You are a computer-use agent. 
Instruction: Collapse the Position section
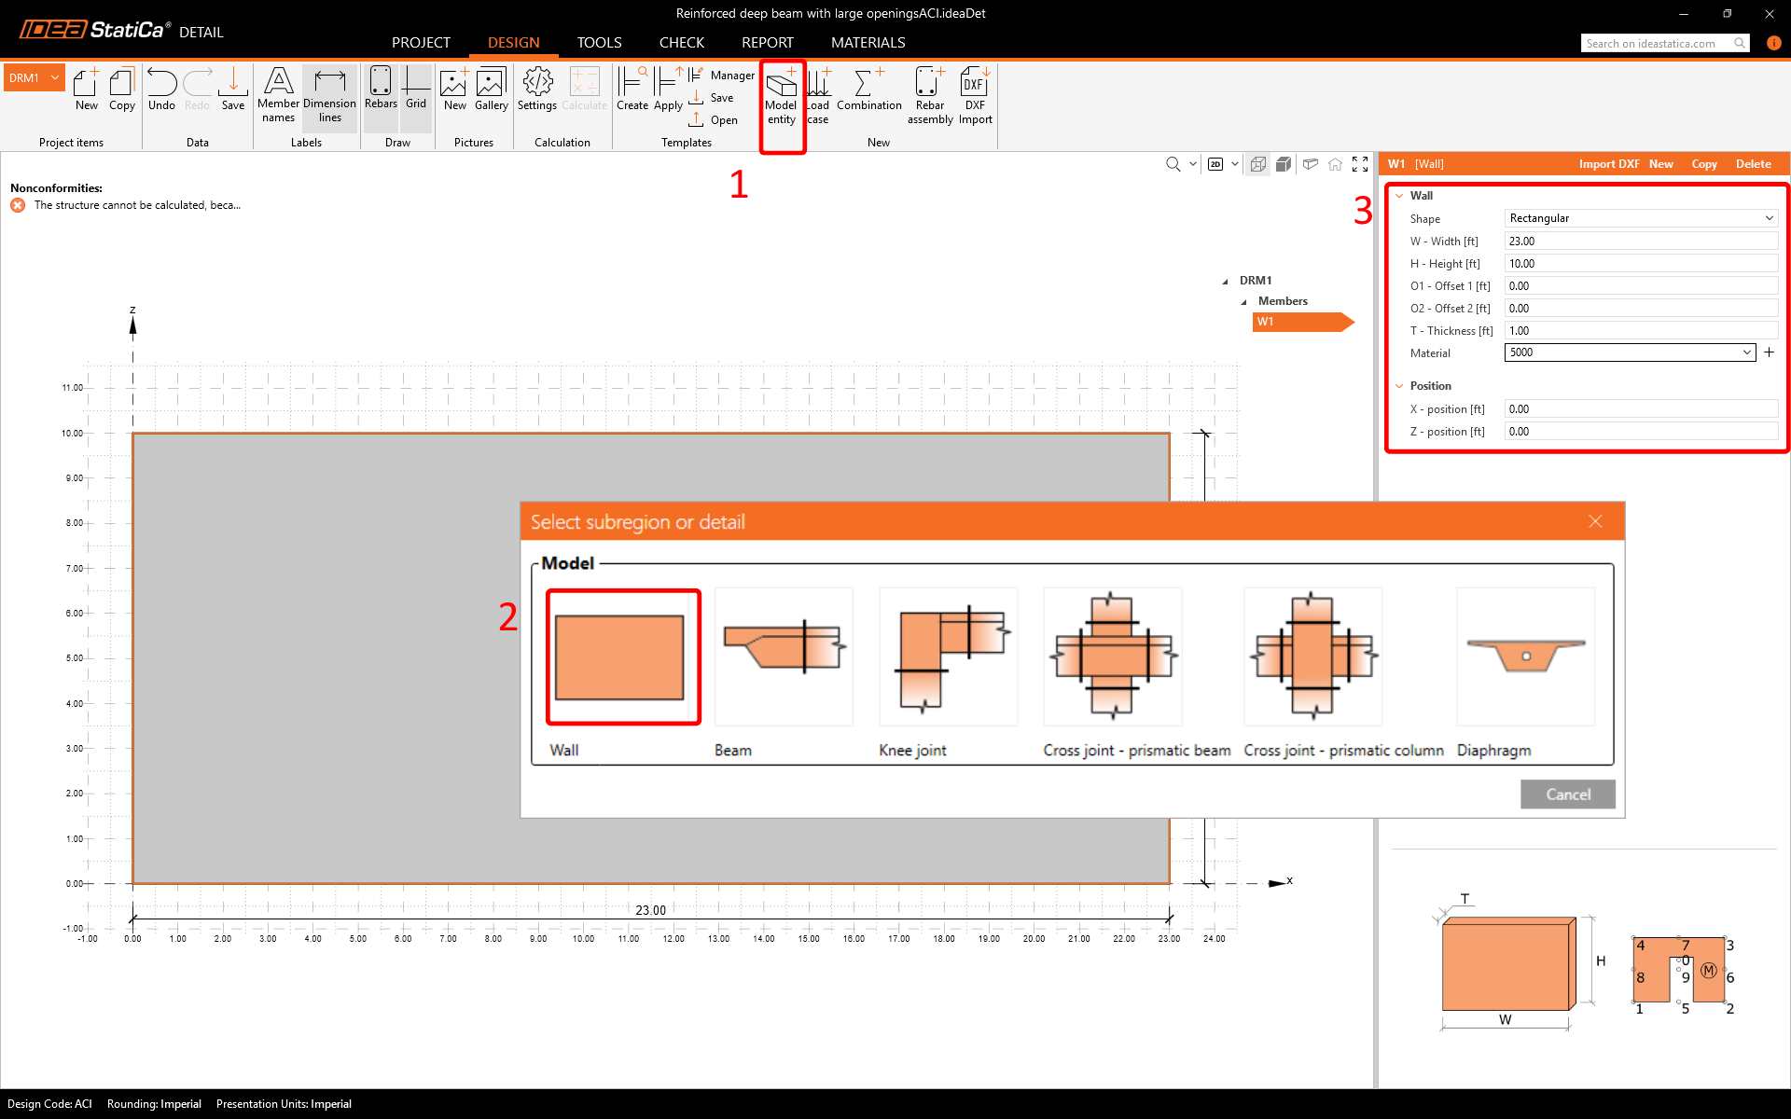point(1399,386)
